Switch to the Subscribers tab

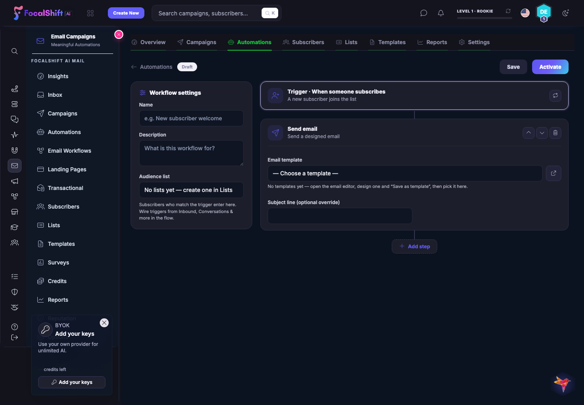point(303,42)
